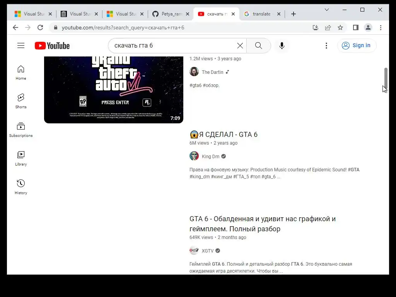The height and width of the screenshot is (297, 396).
Task: Open Subscriptions in sidebar
Action: pos(21,130)
